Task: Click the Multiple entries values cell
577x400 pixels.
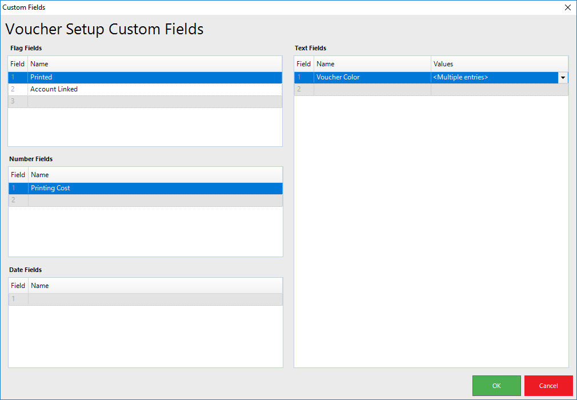Action: pyautogui.click(x=494, y=77)
